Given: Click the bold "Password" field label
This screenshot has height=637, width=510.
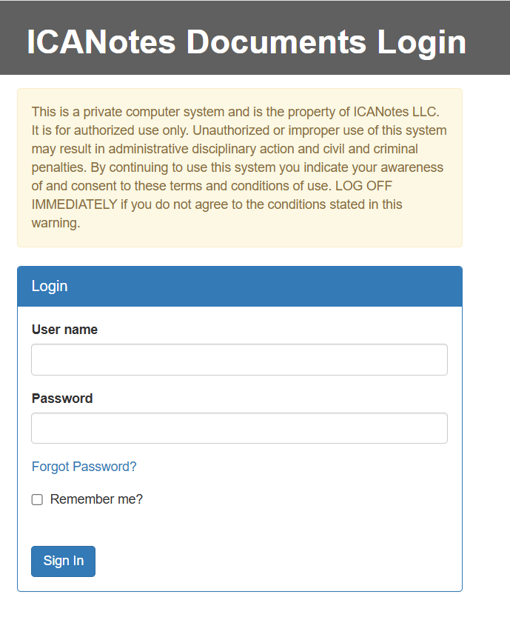Looking at the screenshot, I should [62, 398].
